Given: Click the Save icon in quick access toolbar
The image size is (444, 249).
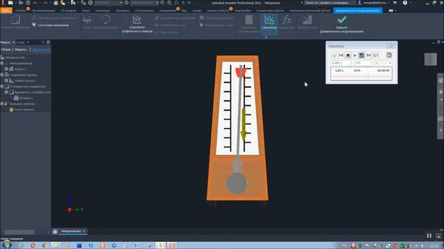Looking at the screenshot, I should 28,3.
